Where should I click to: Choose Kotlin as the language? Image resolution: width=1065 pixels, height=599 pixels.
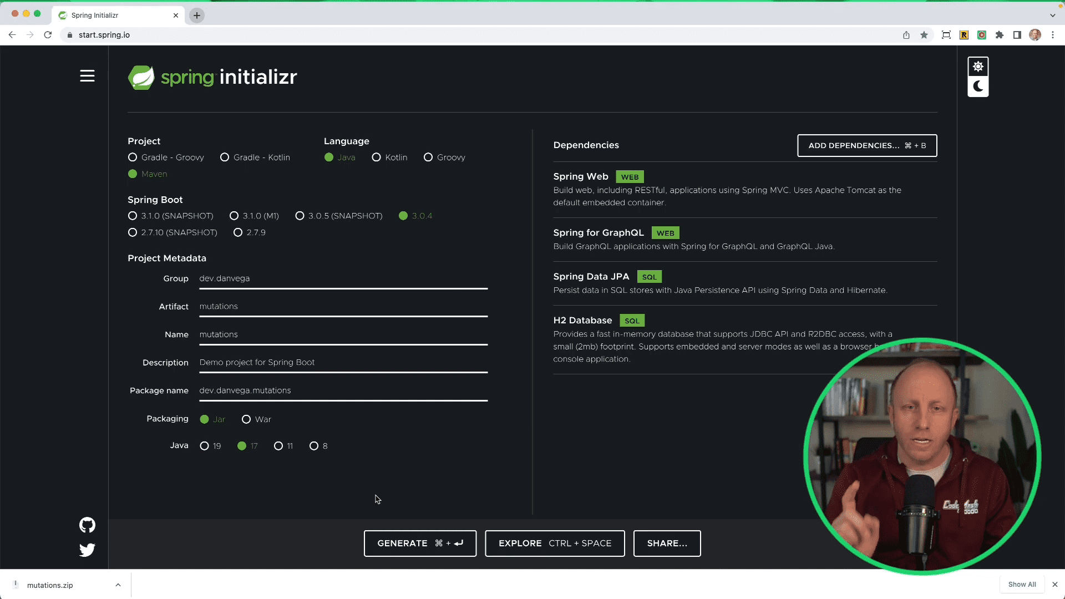click(x=377, y=158)
